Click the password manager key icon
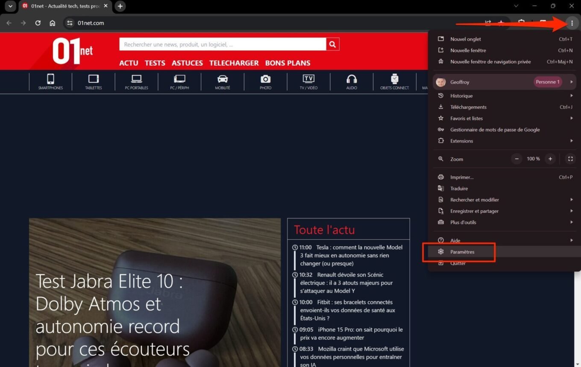 click(x=441, y=130)
